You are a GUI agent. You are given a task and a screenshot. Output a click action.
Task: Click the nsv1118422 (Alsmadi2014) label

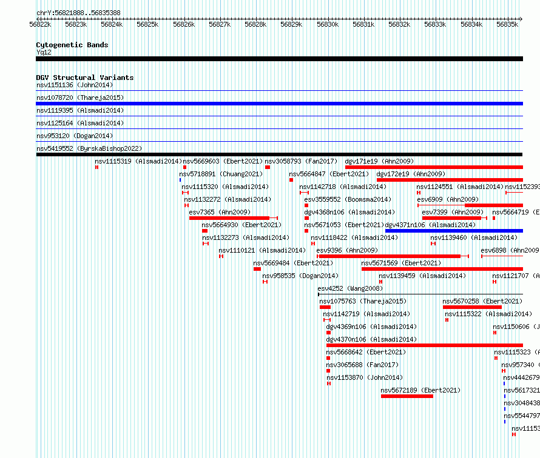(x=354, y=237)
